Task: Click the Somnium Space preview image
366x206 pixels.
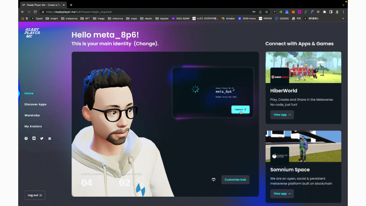Action: [303, 146]
